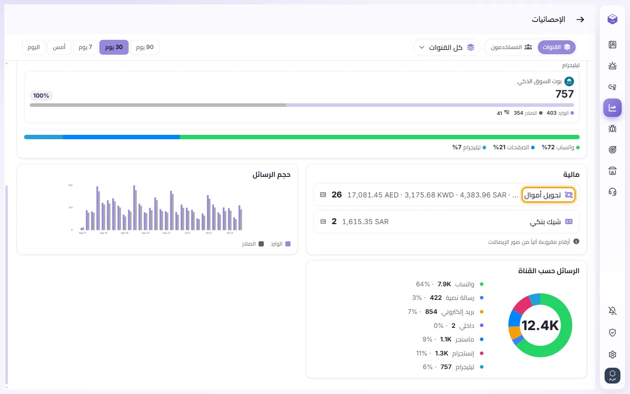
Task: Click the back arrow next to الإحصائيات
Action: click(x=580, y=19)
